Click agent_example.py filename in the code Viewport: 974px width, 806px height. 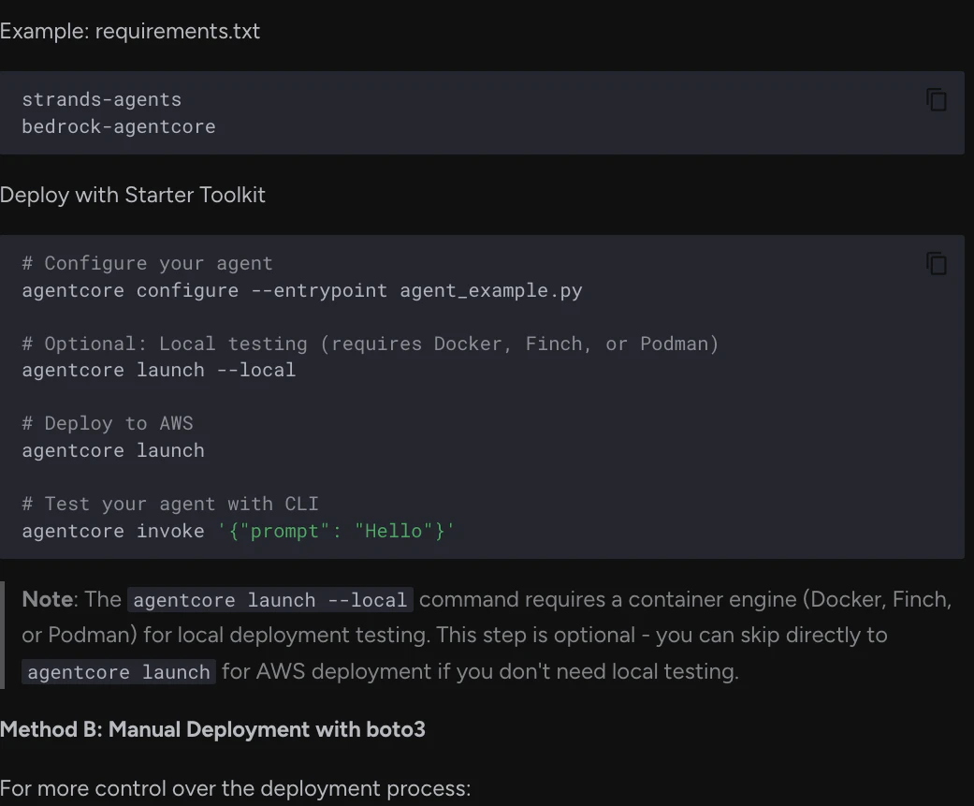491,290
